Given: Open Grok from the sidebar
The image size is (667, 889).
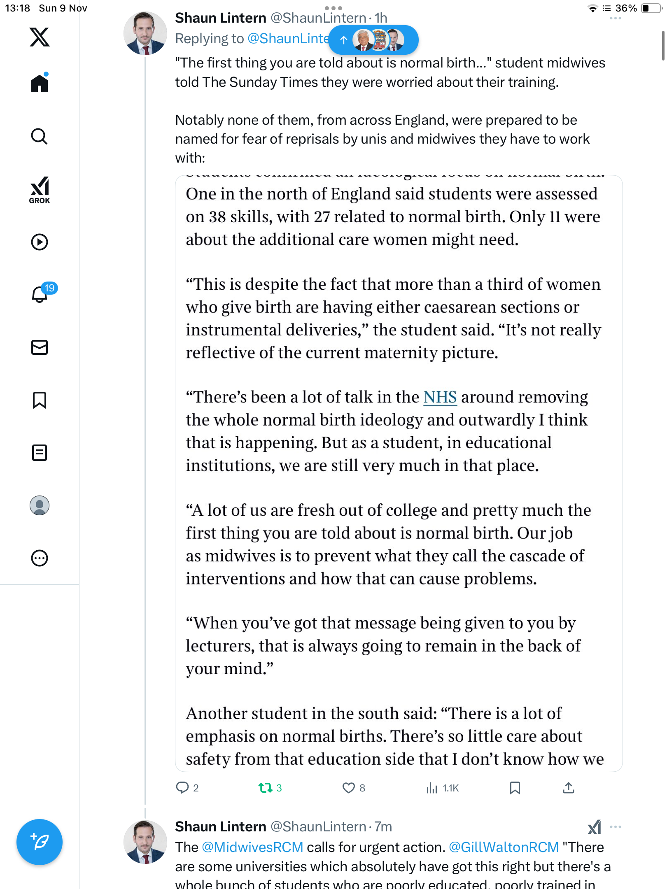Looking at the screenshot, I should 40,190.
